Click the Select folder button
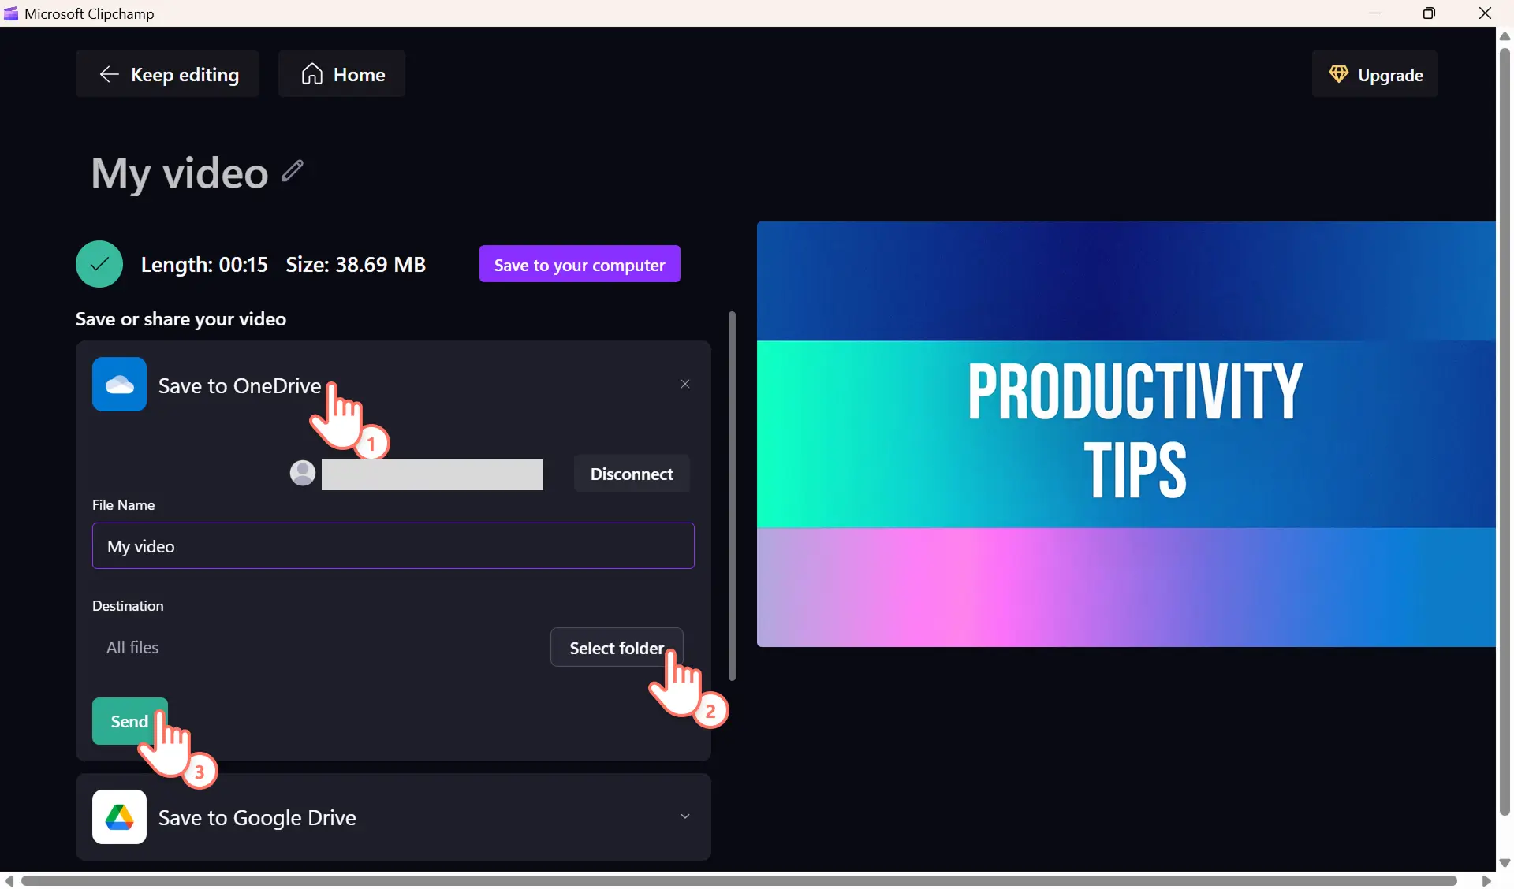The image size is (1514, 889). (616, 646)
